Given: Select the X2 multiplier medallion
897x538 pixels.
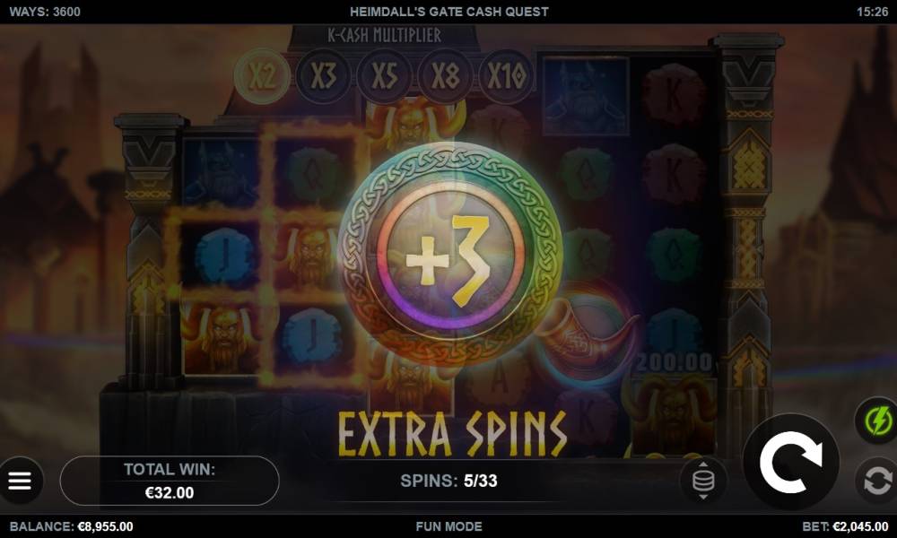Looking at the screenshot, I should click(x=263, y=76).
